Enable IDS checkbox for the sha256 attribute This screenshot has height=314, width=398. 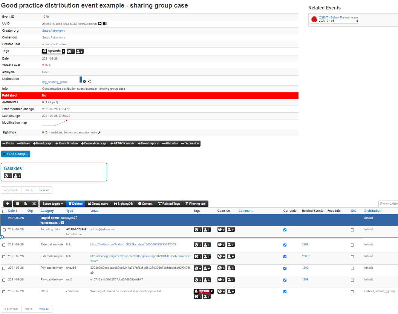pos(352,268)
